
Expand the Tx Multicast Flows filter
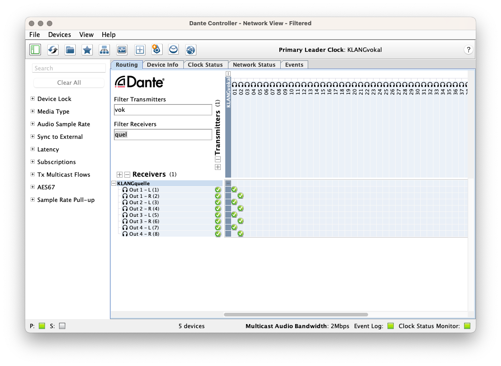(32, 174)
